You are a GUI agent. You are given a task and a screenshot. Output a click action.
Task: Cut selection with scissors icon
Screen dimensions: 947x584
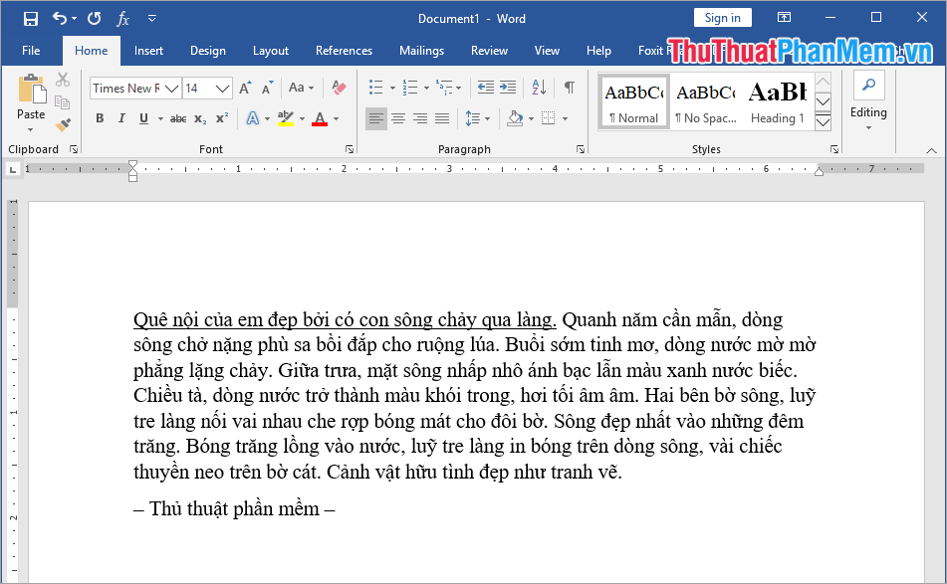[x=63, y=80]
